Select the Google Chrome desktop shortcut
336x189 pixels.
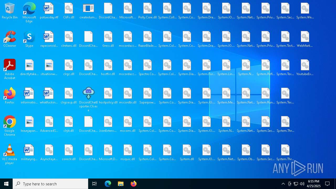[10, 126]
